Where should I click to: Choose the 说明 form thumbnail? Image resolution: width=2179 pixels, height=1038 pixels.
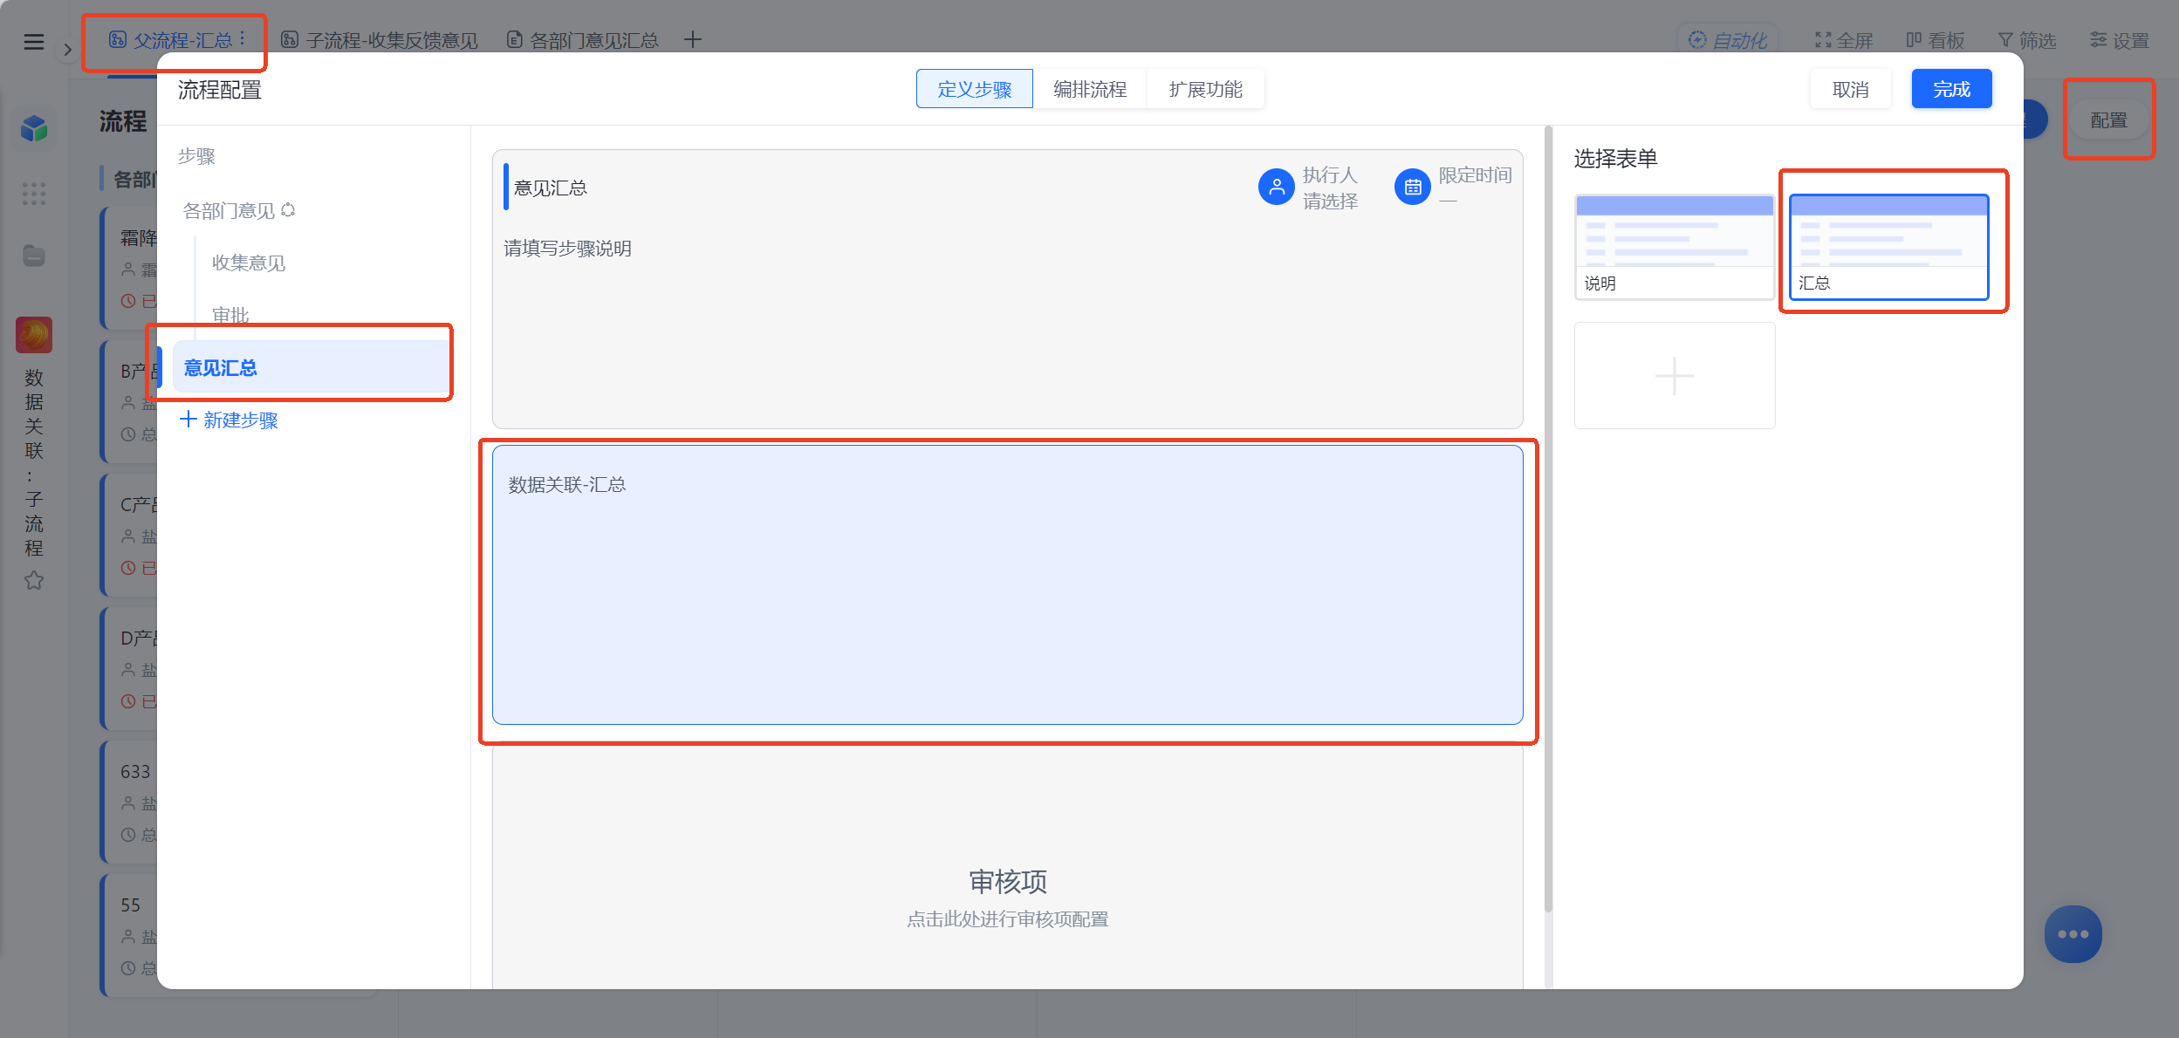tap(1674, 247)
